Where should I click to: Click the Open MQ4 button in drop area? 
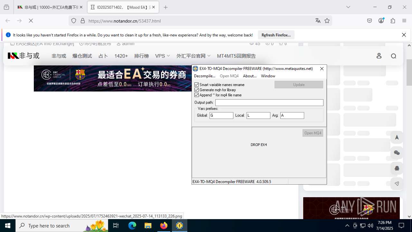(313, 133)
